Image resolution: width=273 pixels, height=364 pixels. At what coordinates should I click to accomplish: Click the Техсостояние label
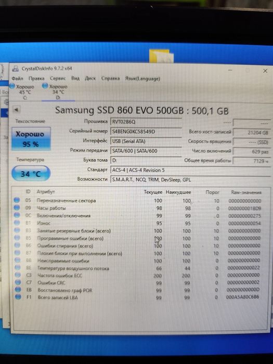tap(30, 121)
